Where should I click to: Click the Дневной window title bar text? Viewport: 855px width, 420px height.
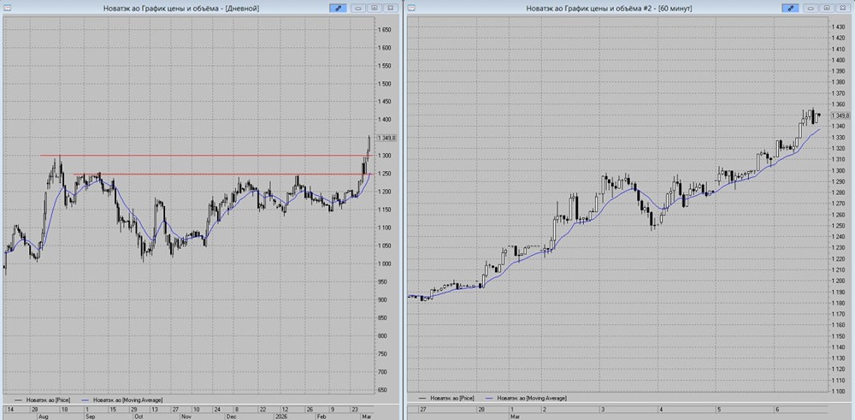click(x=181, y=9)
